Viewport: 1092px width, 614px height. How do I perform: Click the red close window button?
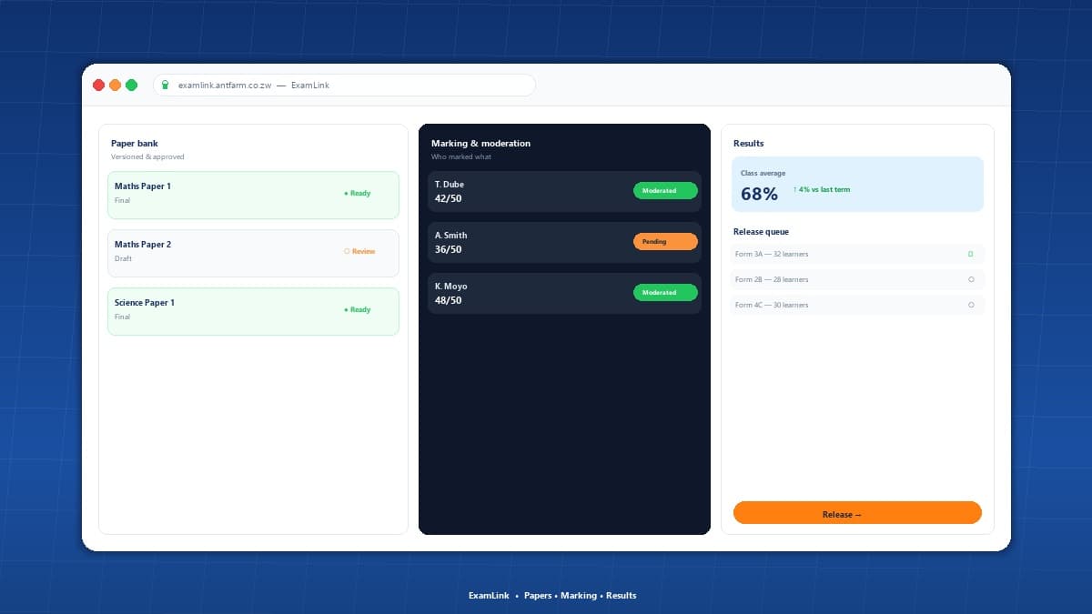[x=98, y=86]
